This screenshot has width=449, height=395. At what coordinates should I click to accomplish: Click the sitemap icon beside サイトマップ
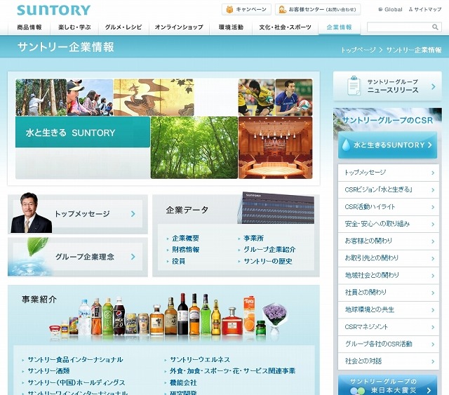[410, 9]
